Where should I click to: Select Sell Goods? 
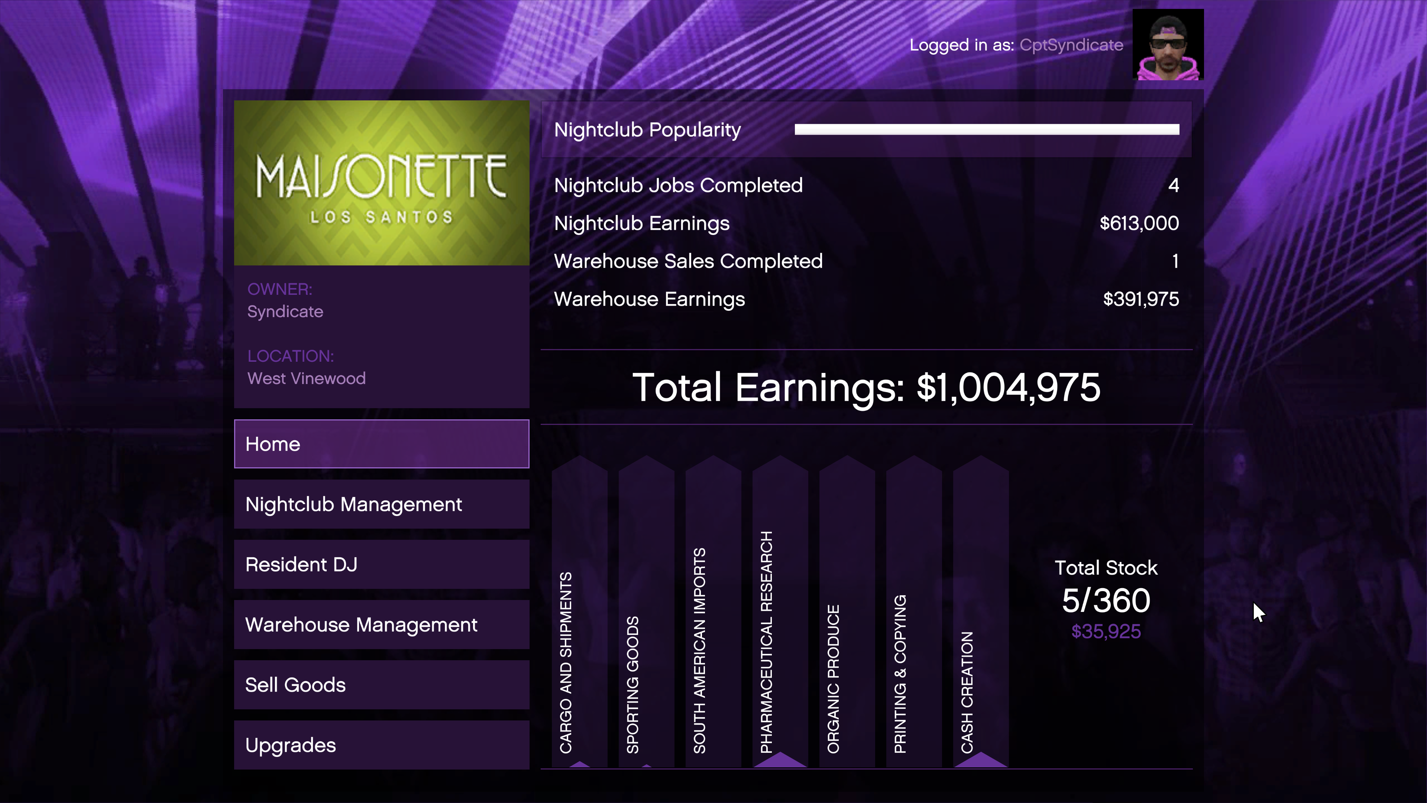coord(381,685)
